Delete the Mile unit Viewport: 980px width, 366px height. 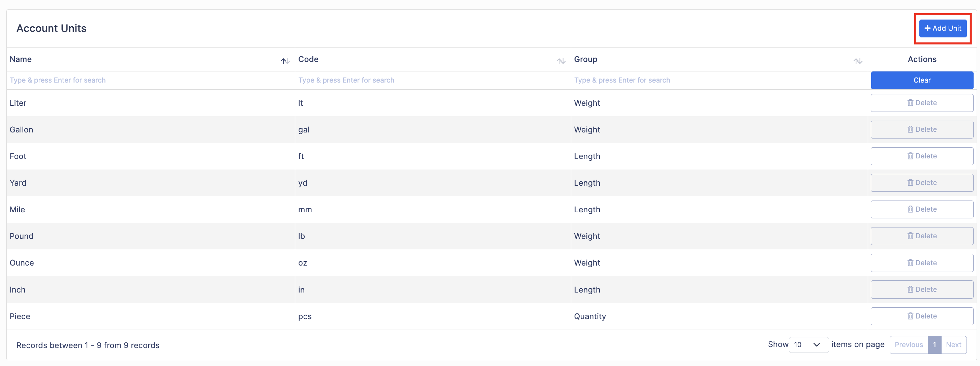[x=922, y=209]
